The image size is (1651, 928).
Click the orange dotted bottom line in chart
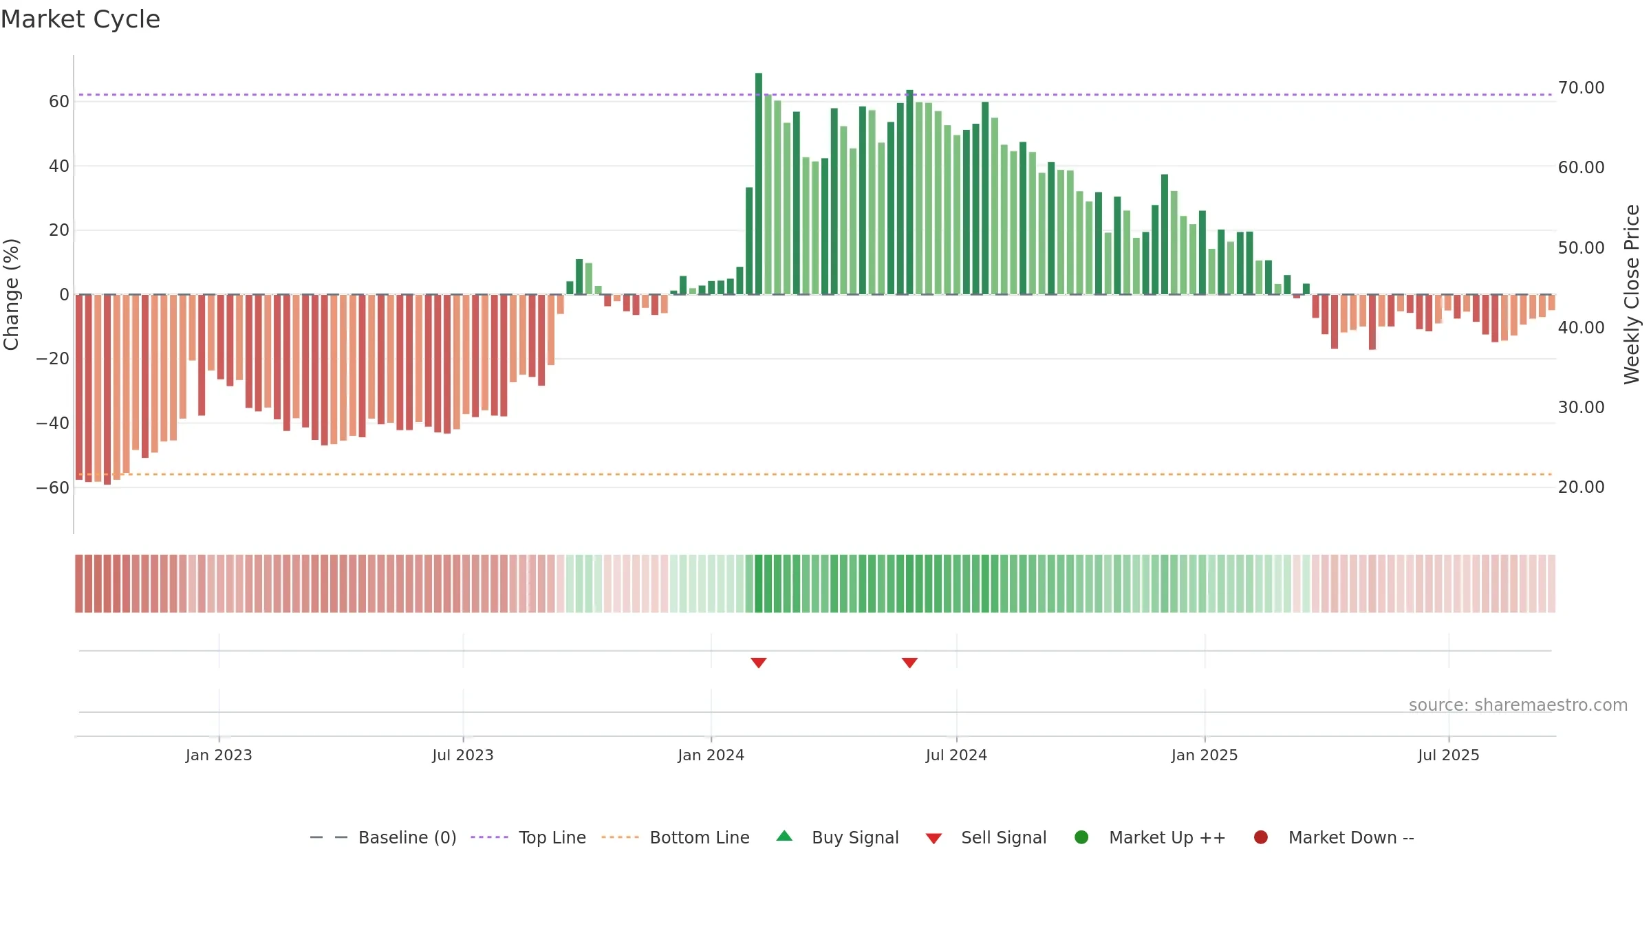coord(815,474)
